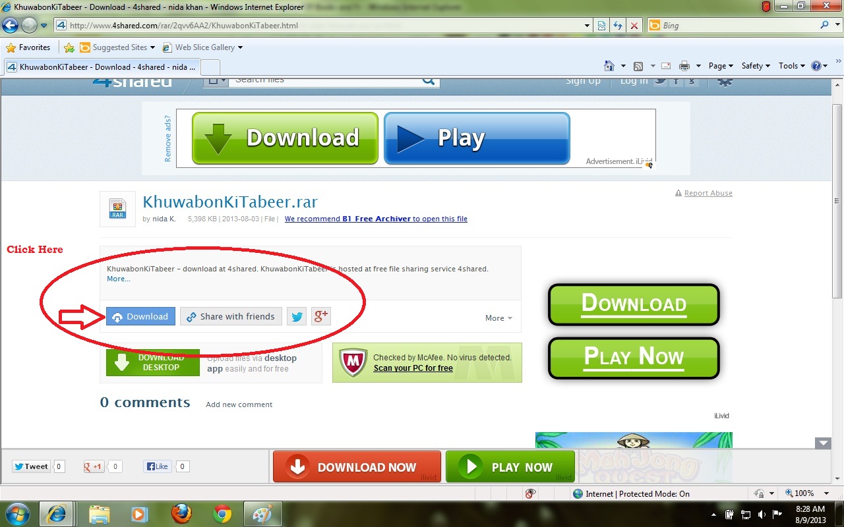
Task: Show hidden tray icons arrow
Action: coord(714,514)
